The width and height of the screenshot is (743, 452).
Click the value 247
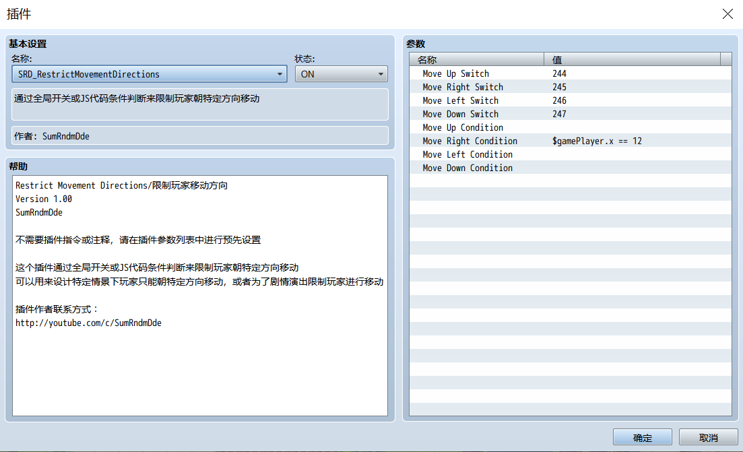click(x=559, y=115)
